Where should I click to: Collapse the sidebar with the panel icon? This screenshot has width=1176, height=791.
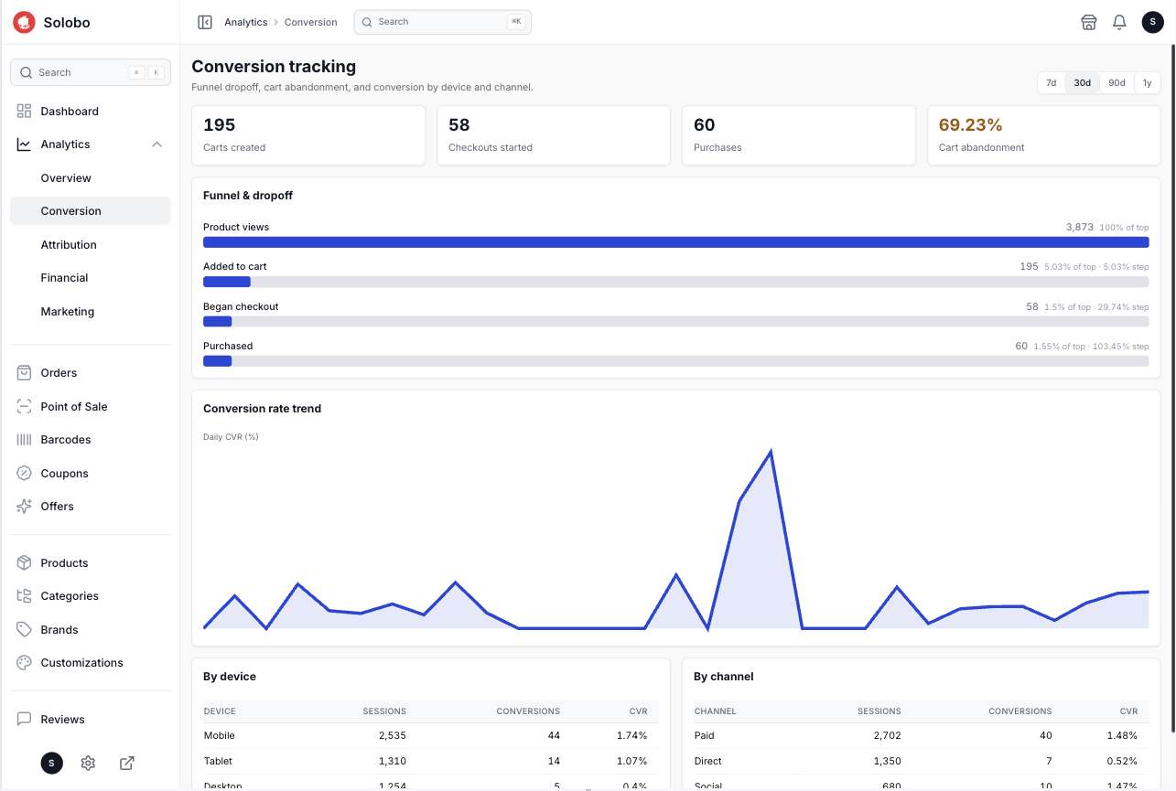tap(205, 22)
